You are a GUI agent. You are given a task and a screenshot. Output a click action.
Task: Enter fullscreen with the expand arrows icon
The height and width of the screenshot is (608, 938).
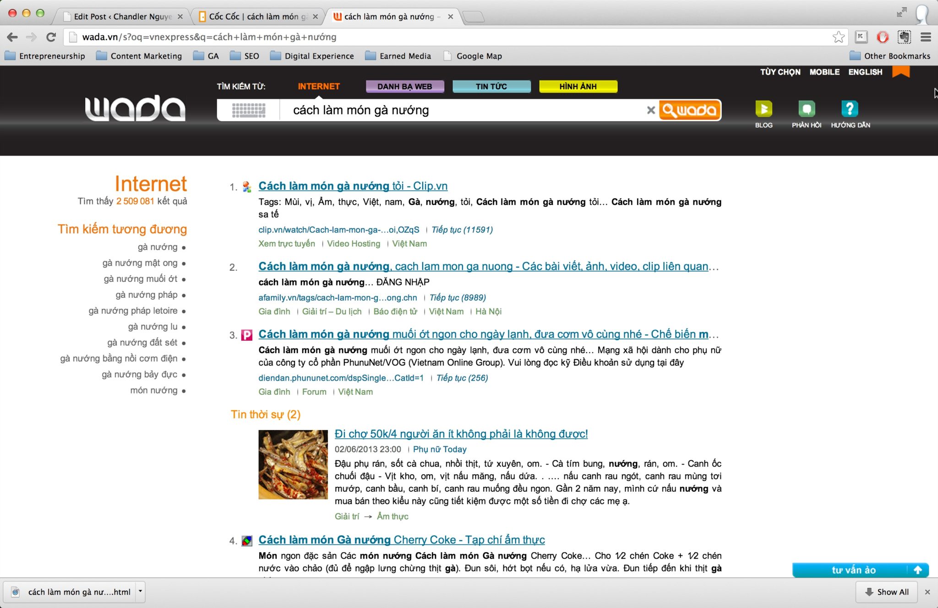901,12
